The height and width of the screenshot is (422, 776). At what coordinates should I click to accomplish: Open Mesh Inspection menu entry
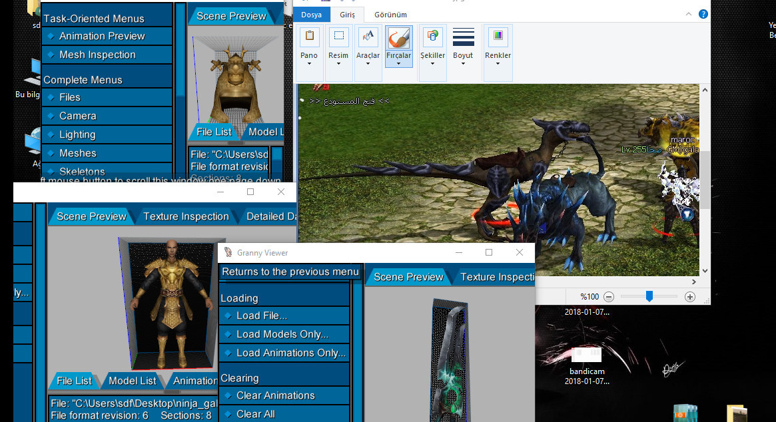pos(107,55)
